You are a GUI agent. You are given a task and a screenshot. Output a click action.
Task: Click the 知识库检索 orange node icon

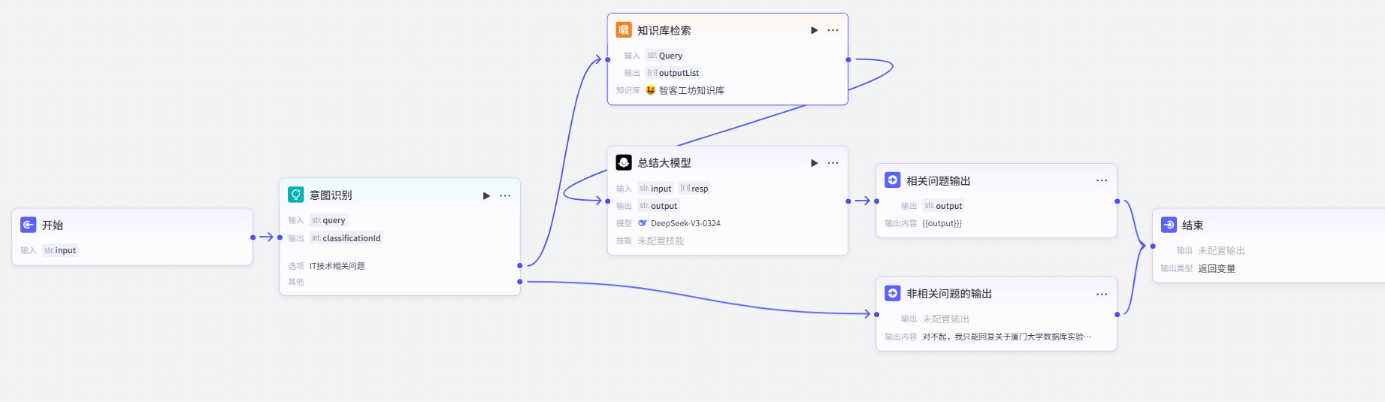tap(624, 30)
